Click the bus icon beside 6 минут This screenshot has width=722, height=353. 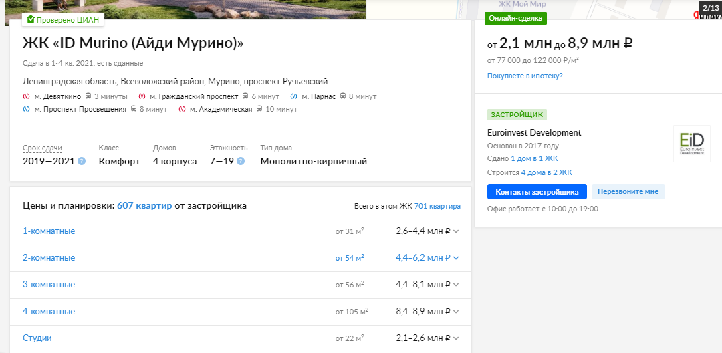[x=245, y=96]
